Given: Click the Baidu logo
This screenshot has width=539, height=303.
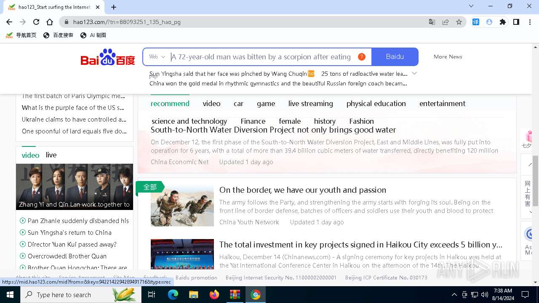Looking at the screenshot, I should click(108, 57).
